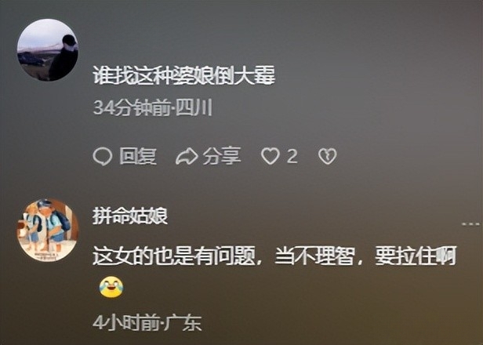This screenshot has width=483, height=345.
Task: Open the three-dot more options menu
Action: point(470,224)
